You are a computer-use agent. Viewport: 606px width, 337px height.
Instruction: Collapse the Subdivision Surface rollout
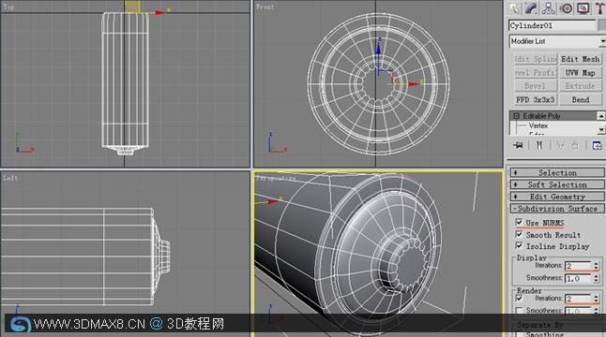click(557, 209)
